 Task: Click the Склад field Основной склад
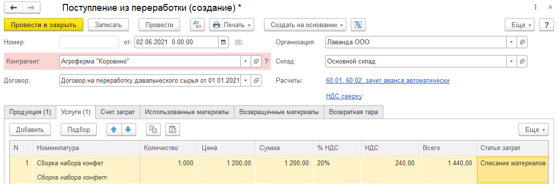click(416, 61)
